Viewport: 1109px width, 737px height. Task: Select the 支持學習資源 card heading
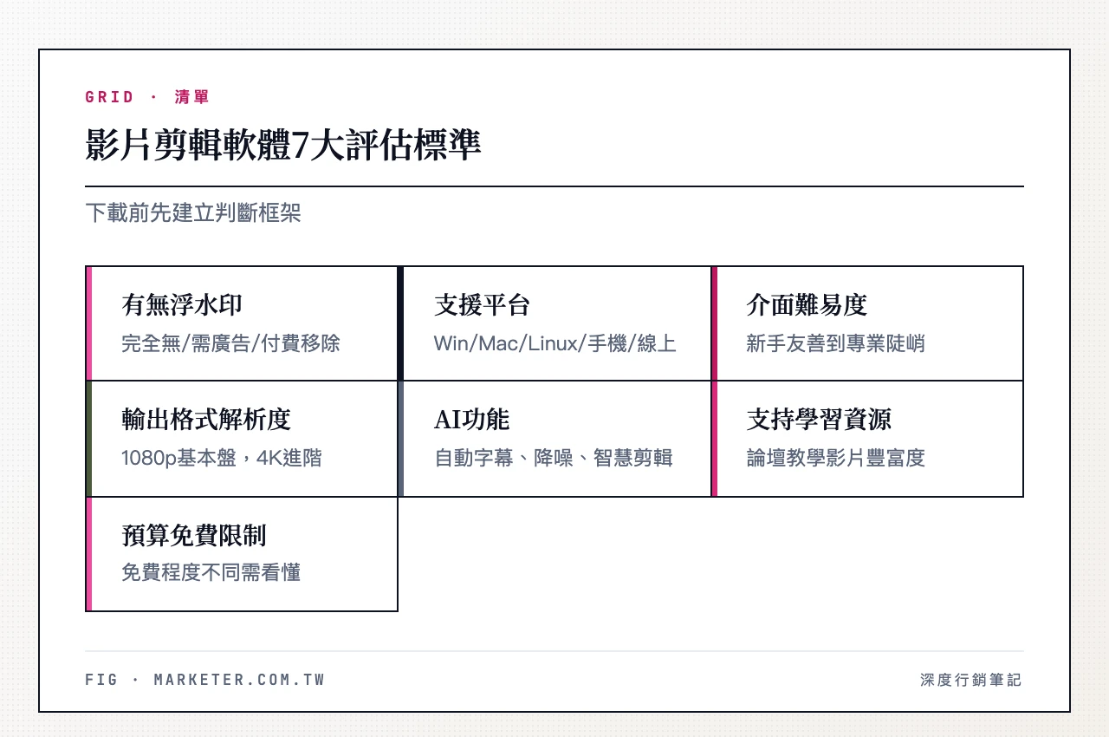coord(819,420)
